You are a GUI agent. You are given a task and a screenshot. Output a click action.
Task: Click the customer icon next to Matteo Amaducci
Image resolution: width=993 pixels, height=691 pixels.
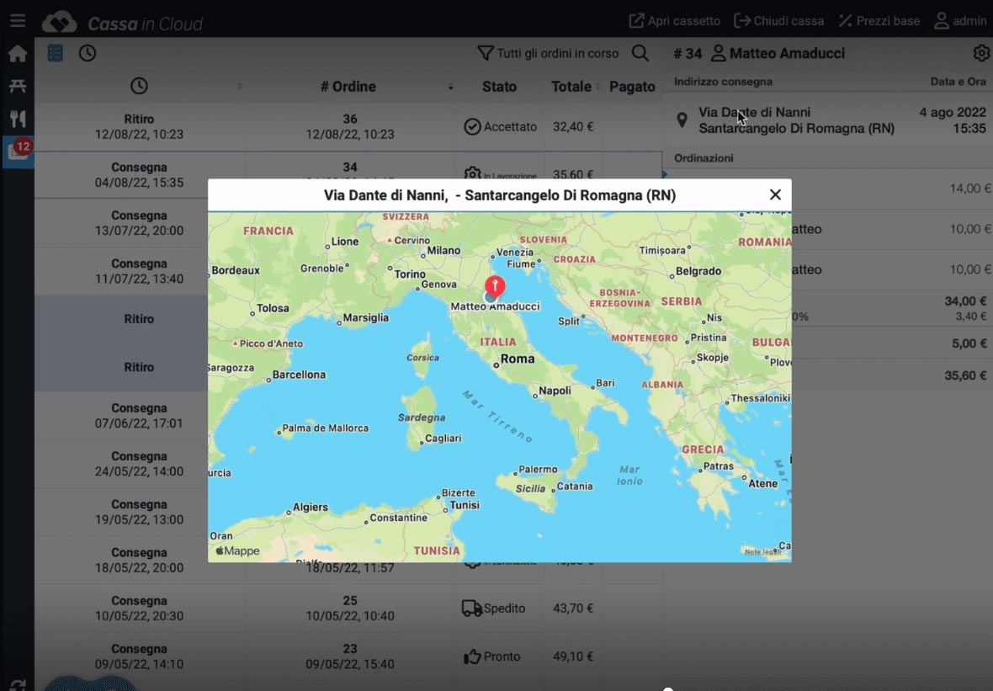pos(718,53)
